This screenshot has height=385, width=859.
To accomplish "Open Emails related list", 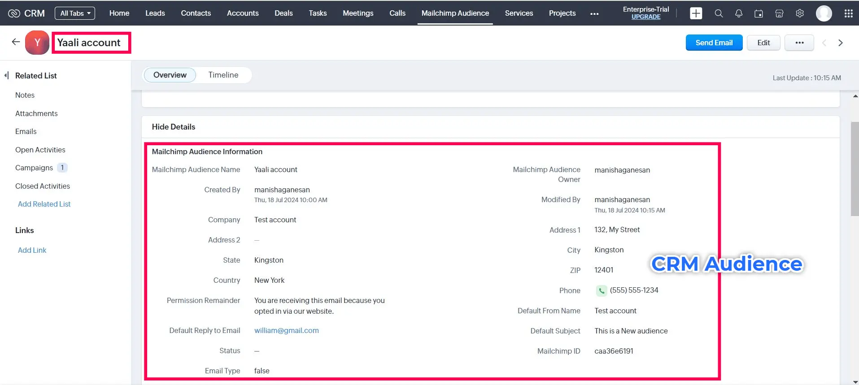I will pyautogui.click(x=26, y=131).
